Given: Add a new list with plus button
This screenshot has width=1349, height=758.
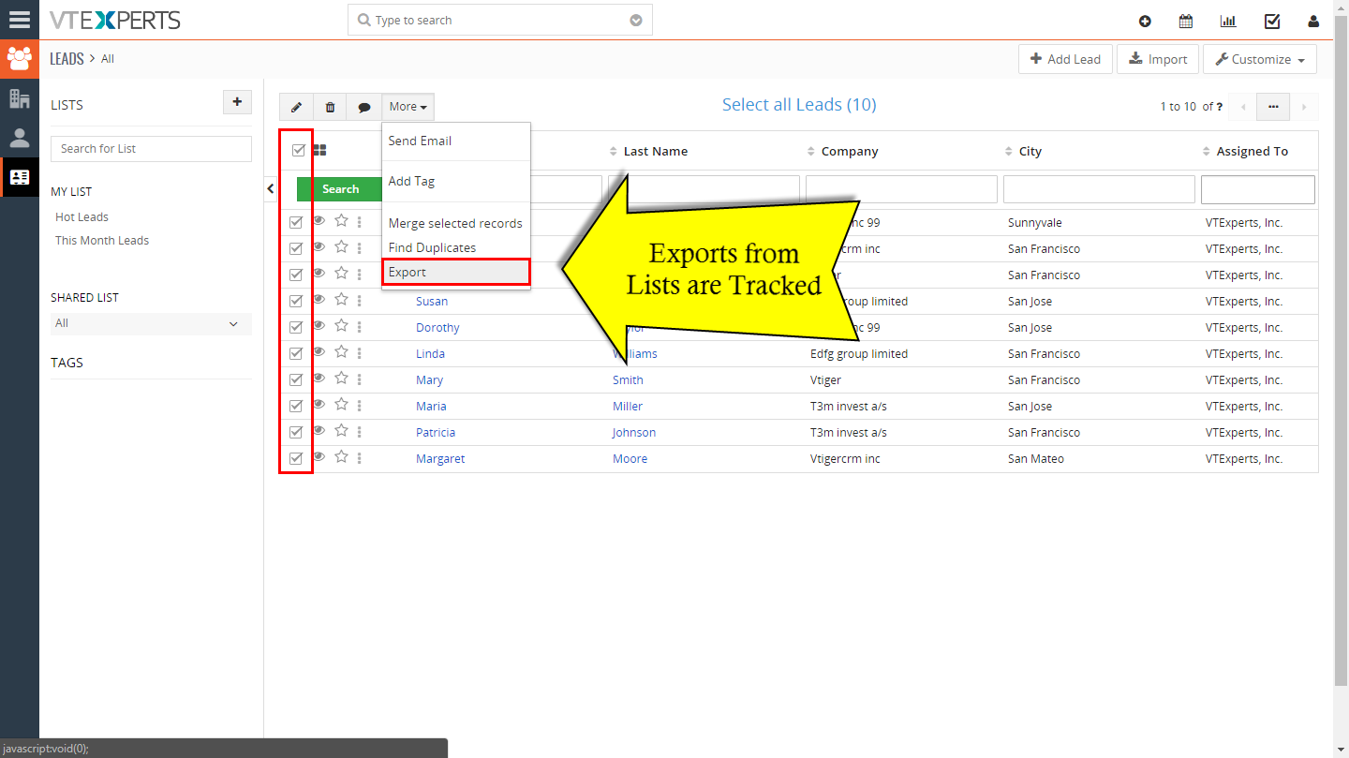Looking at the screenshot, I should pos(237,102).
